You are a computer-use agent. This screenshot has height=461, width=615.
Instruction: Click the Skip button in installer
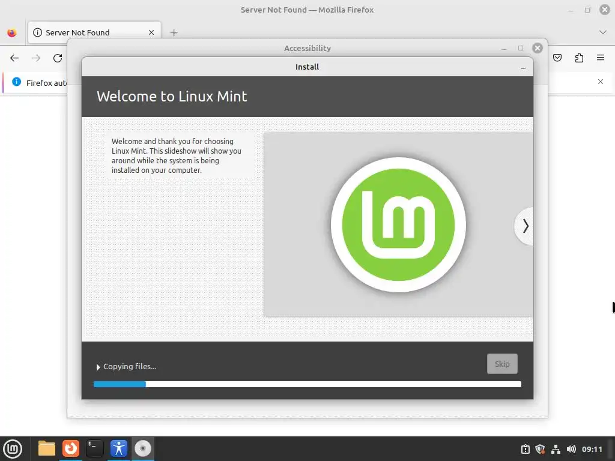502,364
